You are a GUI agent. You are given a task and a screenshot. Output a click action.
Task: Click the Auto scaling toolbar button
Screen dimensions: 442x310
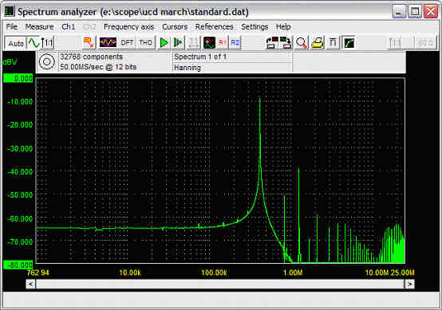coord(16,43)
